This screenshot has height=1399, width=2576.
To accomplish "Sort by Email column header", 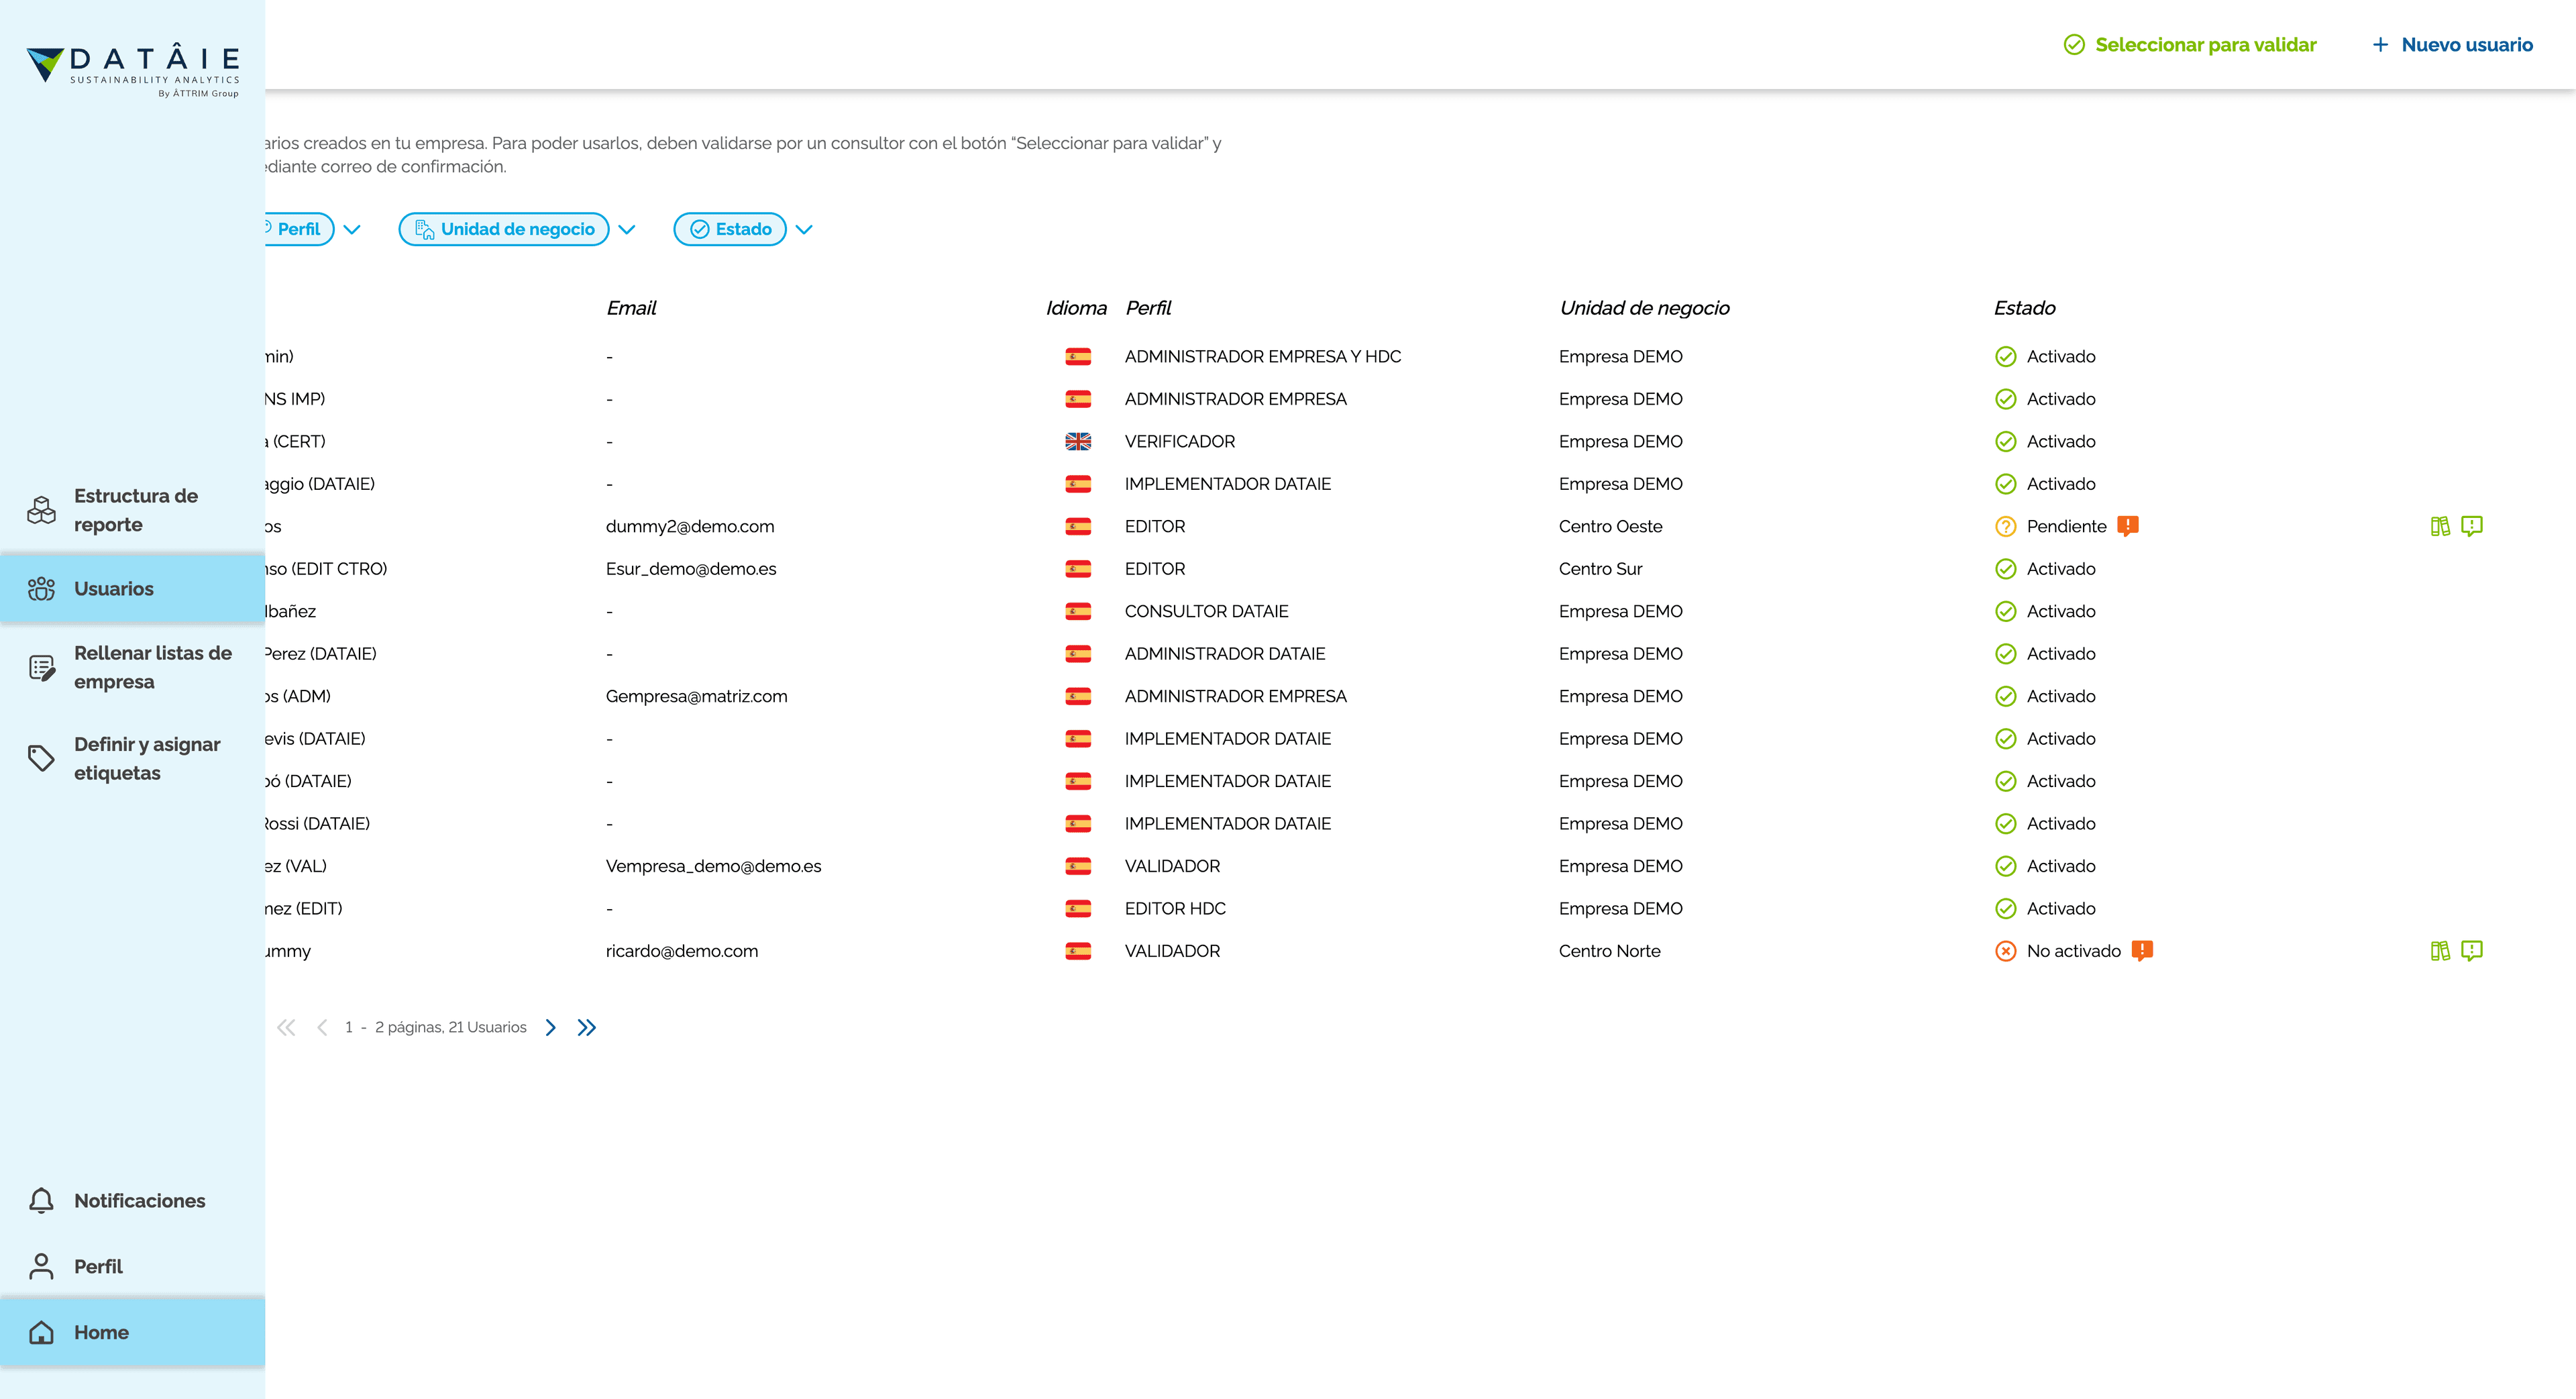I will 631,308.
